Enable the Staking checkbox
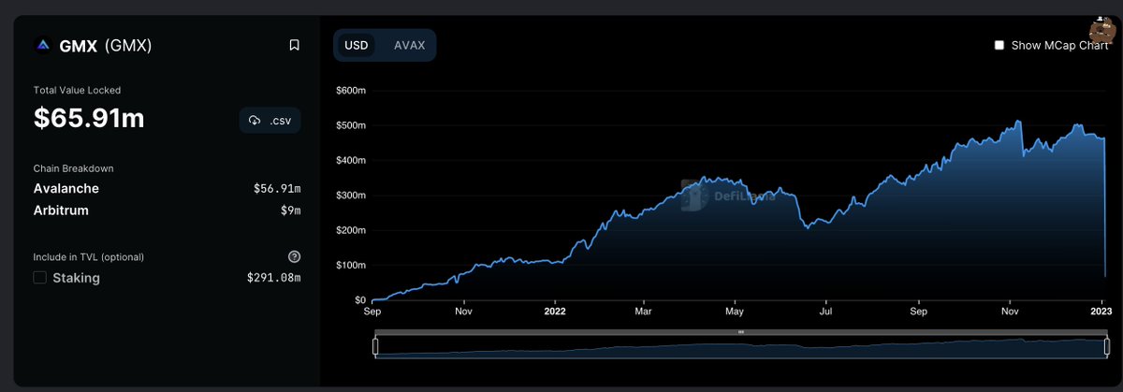 [40, 278]
